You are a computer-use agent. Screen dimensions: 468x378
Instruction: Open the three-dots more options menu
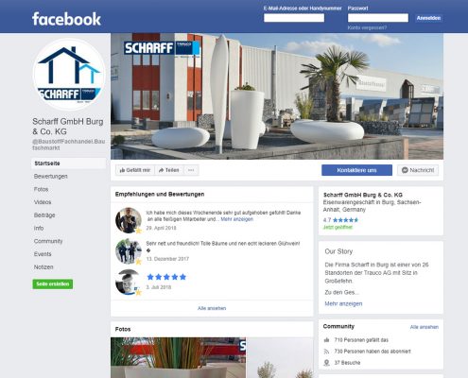(x=191, y=170)
